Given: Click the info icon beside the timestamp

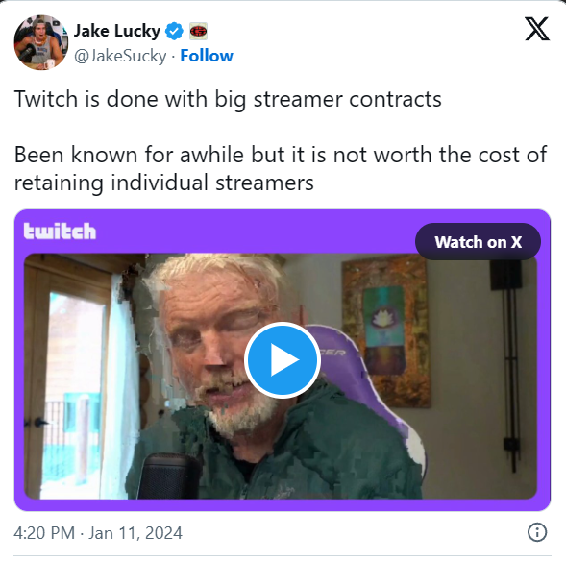Looking at the screenshot, I should coord(537,532).
